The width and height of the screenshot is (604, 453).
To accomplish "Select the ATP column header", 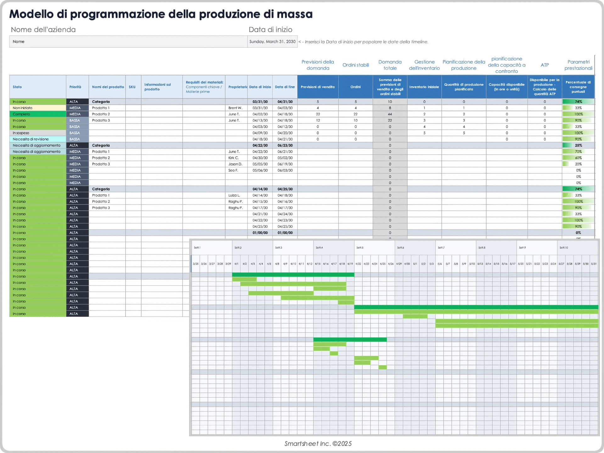I will (545, 65).
